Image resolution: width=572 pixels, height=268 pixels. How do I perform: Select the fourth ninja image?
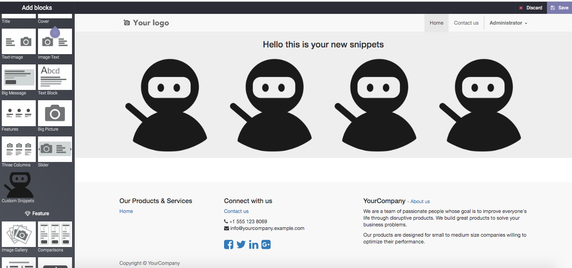point(480,105)
